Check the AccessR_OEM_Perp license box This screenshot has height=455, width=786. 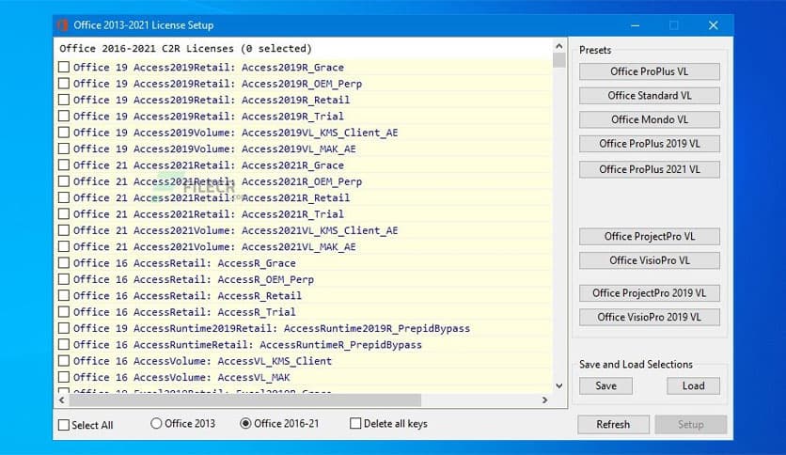tap(64, 279)
